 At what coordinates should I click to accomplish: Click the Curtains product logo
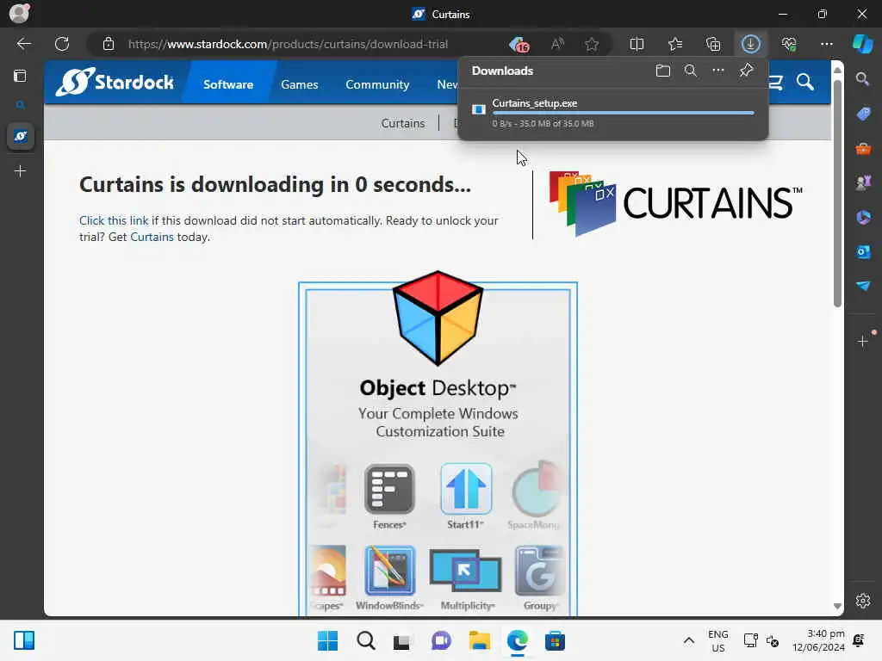675,203
